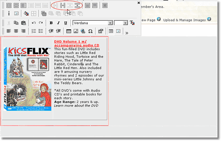This screenshot has height=141, width=221.
Task: Insert a special character with Omega icon
Action: pos(90,31)
